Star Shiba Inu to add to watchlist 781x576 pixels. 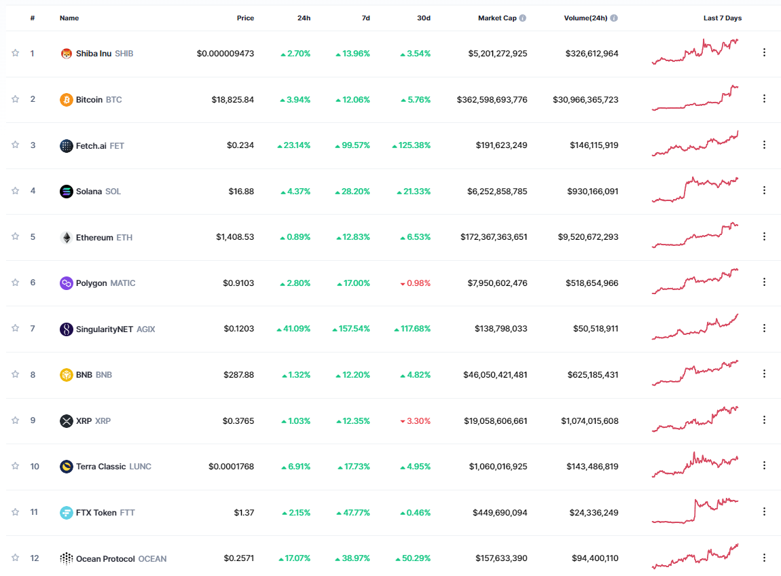pyautogui.click(x=16, y=53)
